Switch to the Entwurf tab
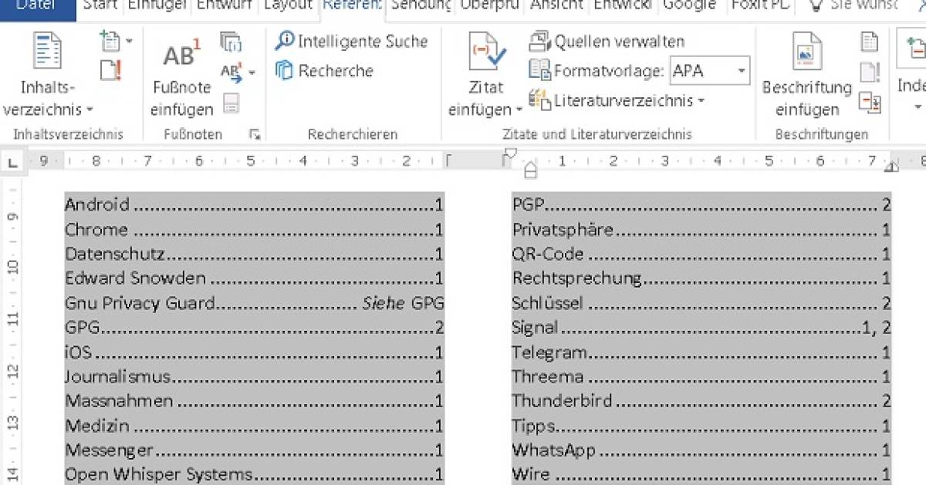This screenshot has height=485, width=926. pyautogui.click(x=225, y=6)
